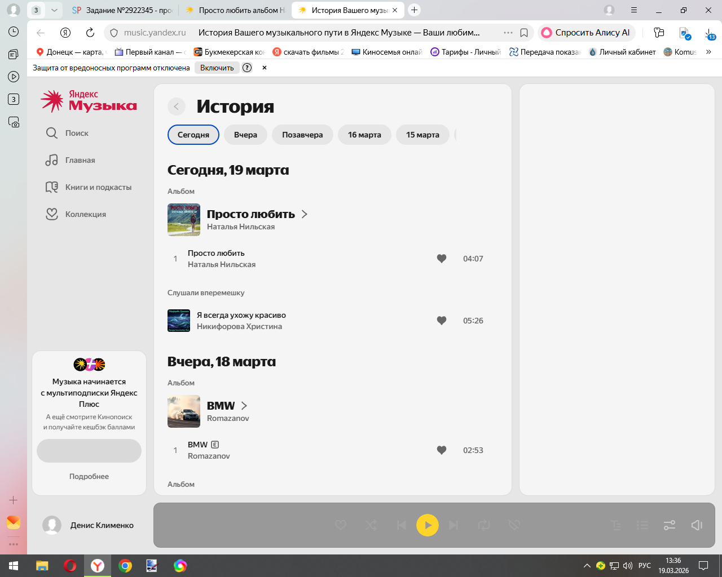This screenshot has height=577, width=722.
Task: Open more options dots in the side panel
Action: click(14, 544)
